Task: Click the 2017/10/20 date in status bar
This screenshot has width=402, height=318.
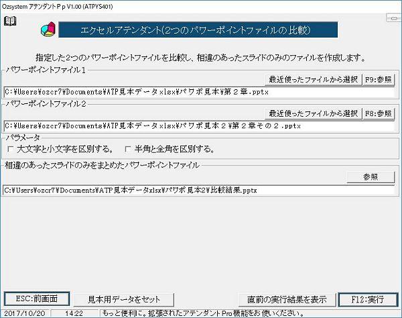Action: [x=25, y=313]
